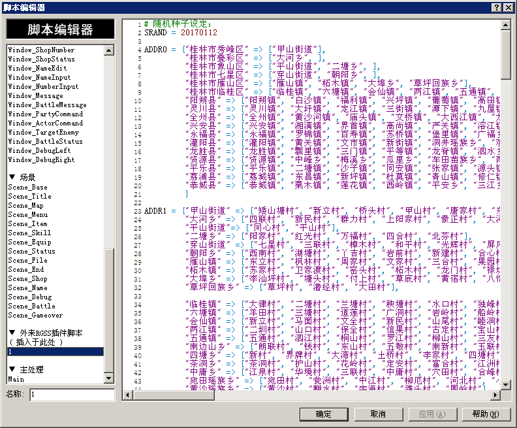Click "草坪回族乡" key on line 32

point(212,287)
